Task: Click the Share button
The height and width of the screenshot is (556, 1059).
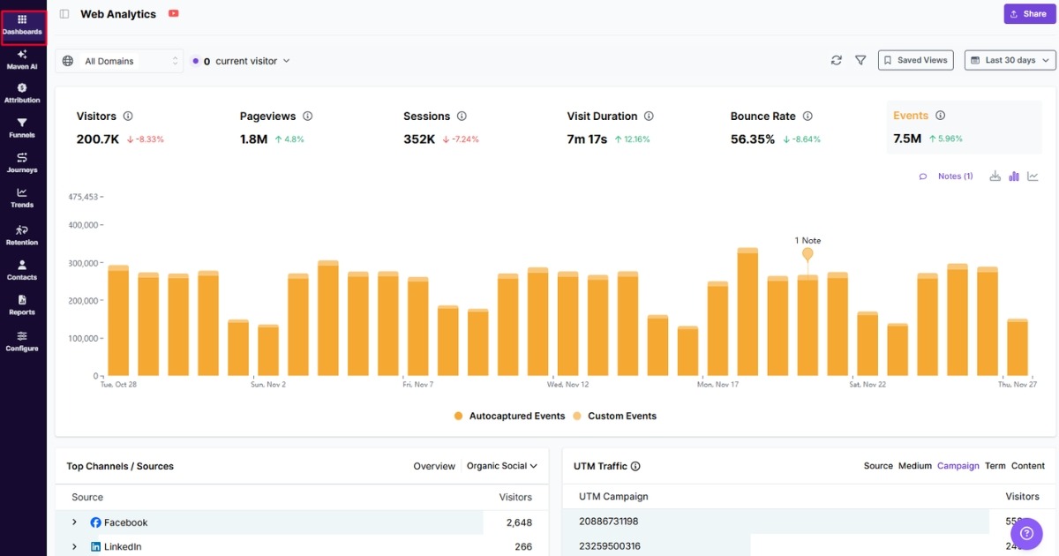Action: point(1028,13)
